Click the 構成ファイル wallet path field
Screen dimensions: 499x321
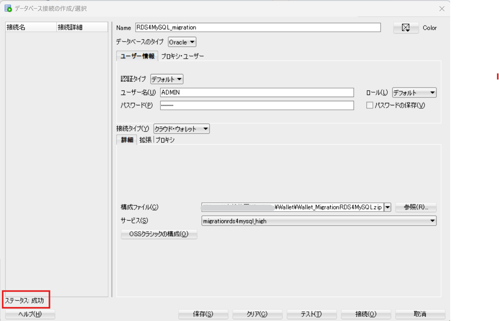click(293, 207)
